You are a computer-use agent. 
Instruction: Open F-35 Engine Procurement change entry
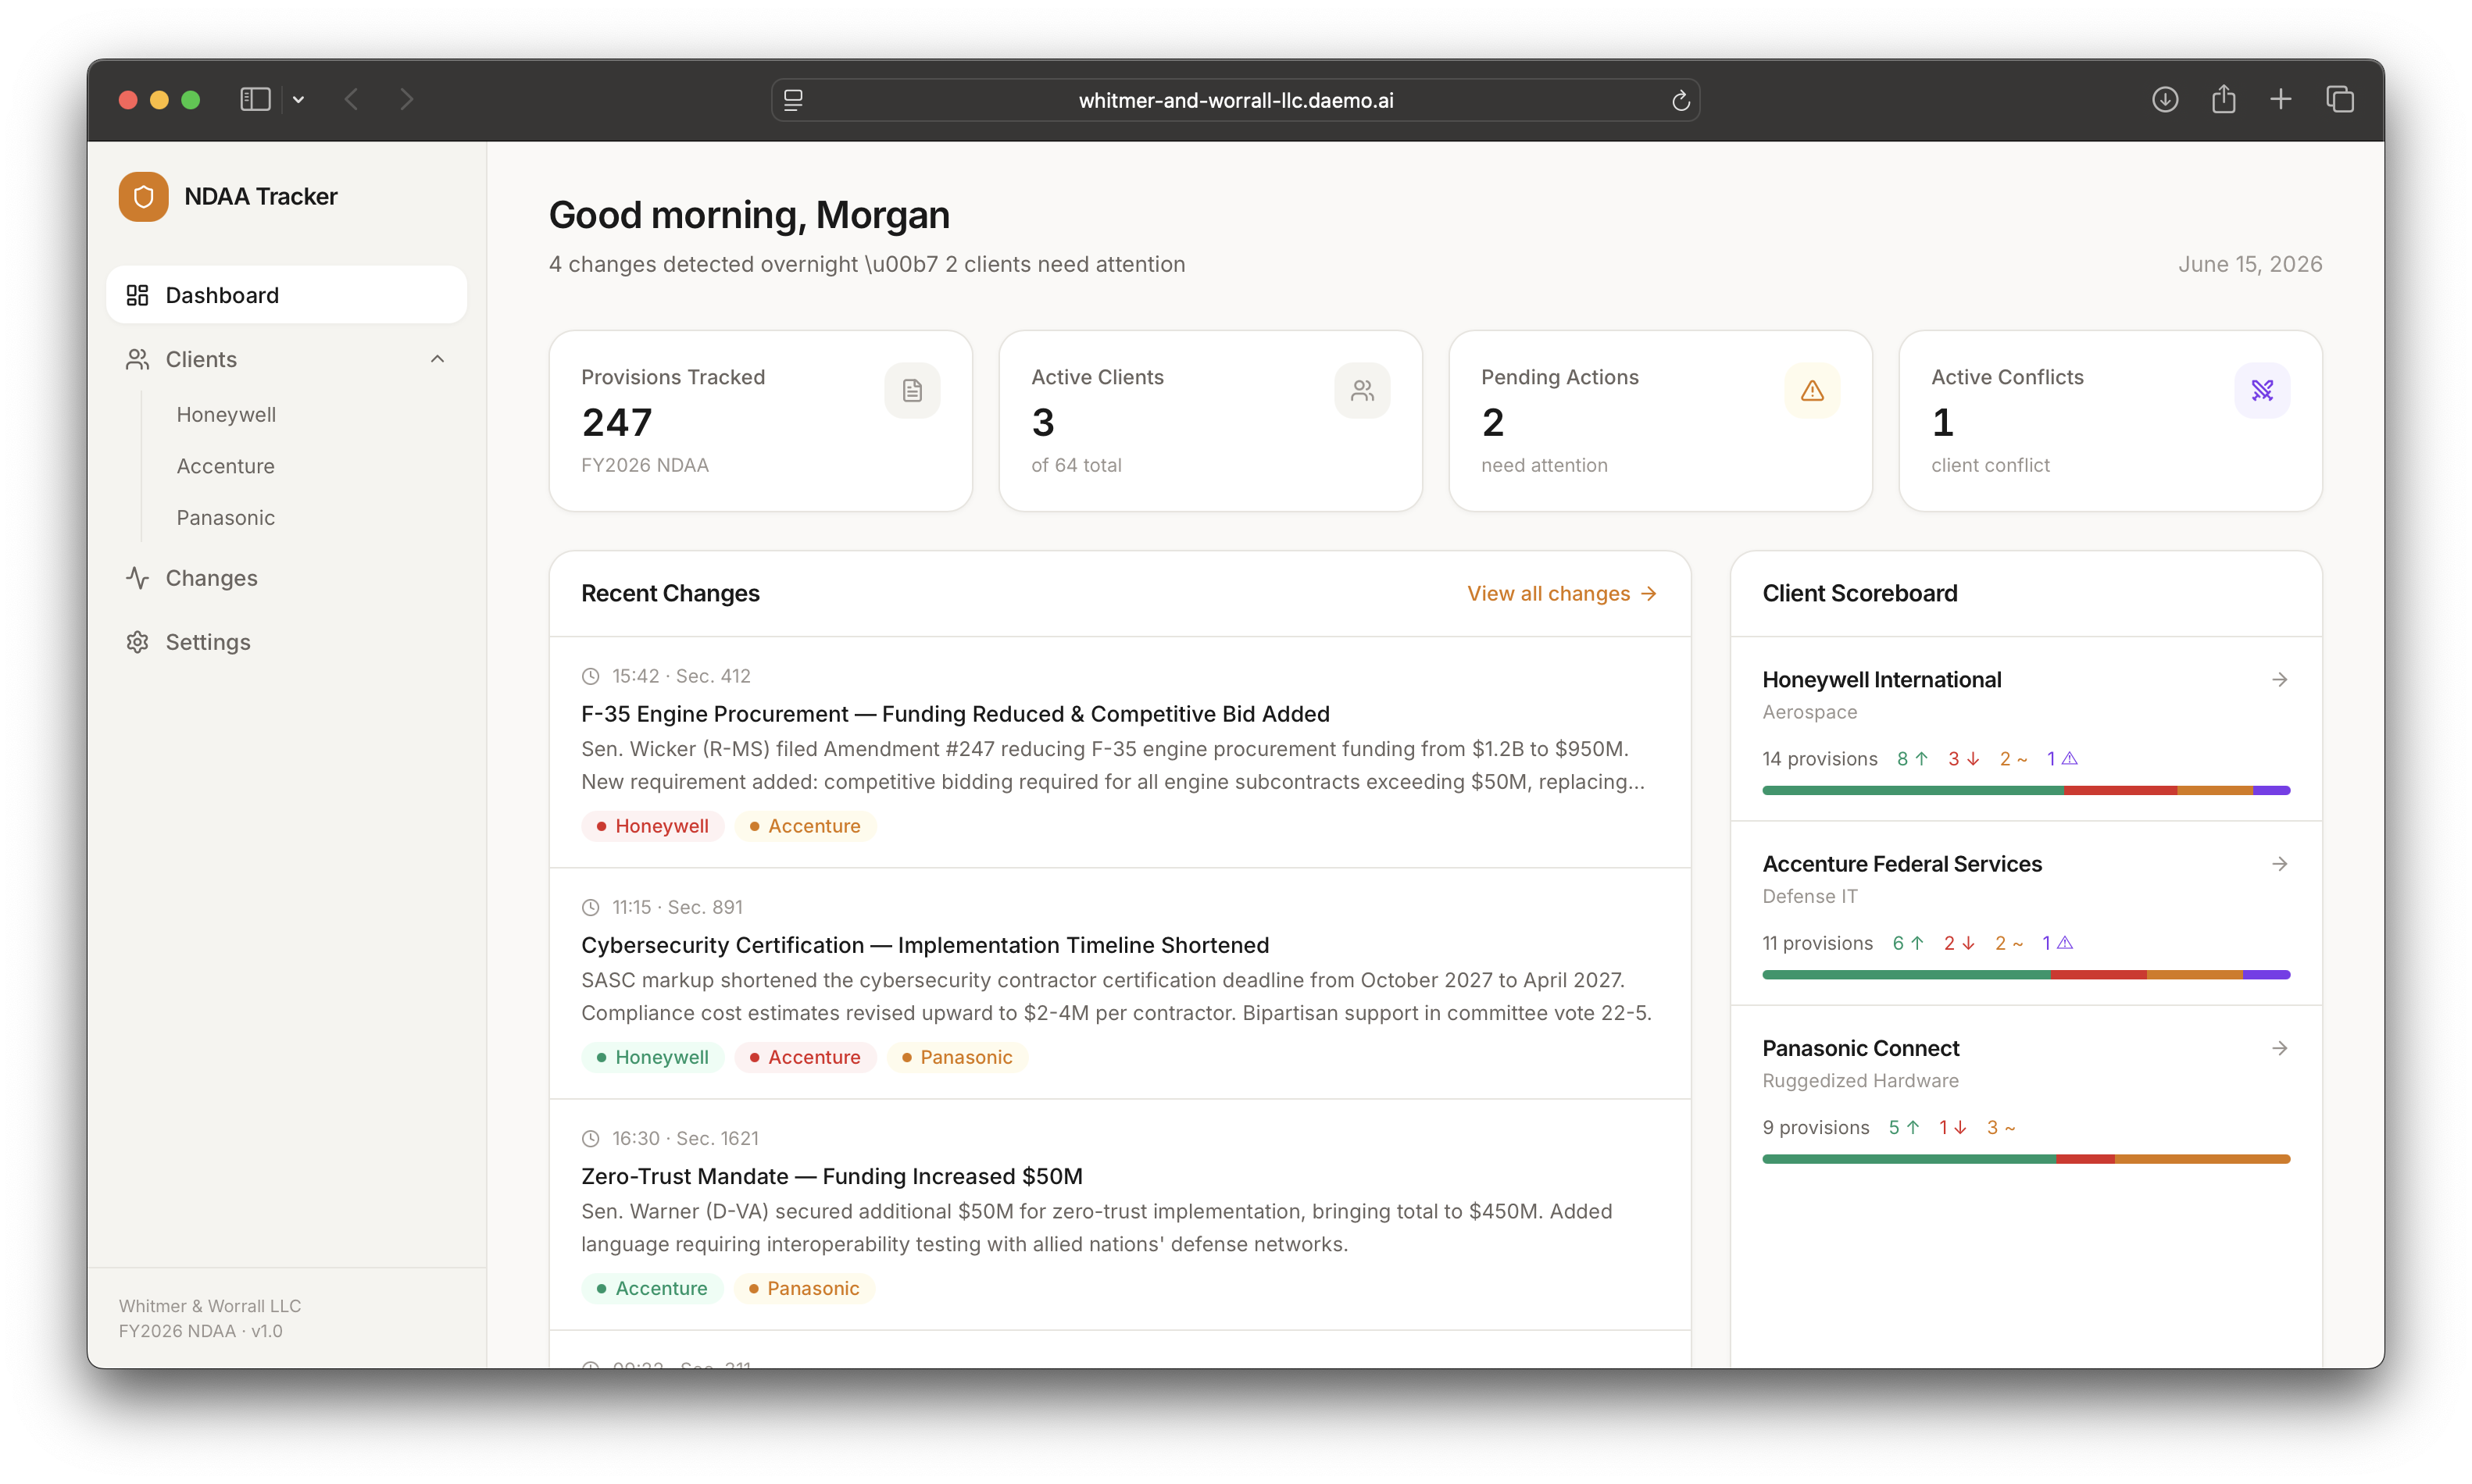tap(954, 713)
